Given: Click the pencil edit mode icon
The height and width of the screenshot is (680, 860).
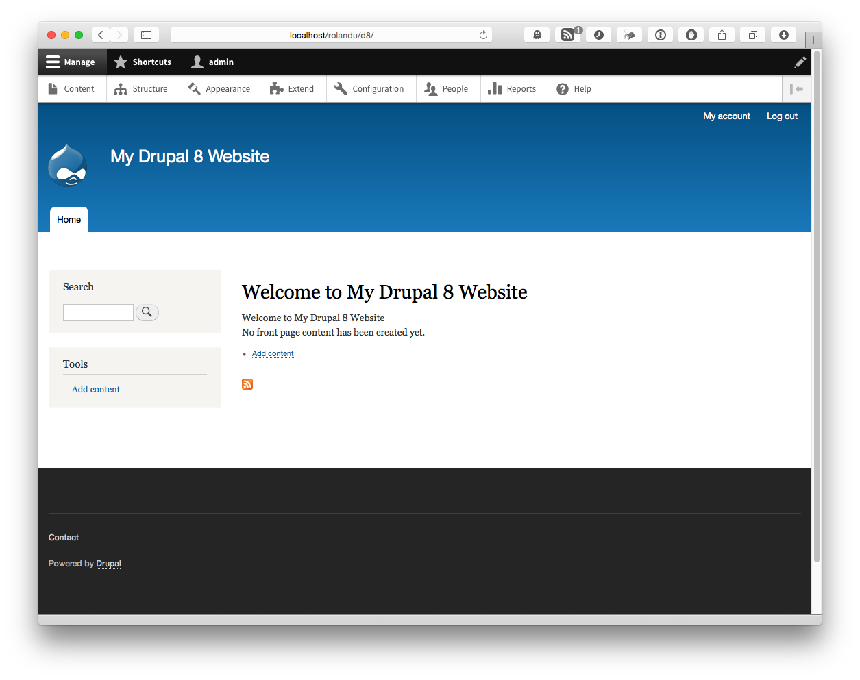Looking at the screenshot, I should 800,62.
